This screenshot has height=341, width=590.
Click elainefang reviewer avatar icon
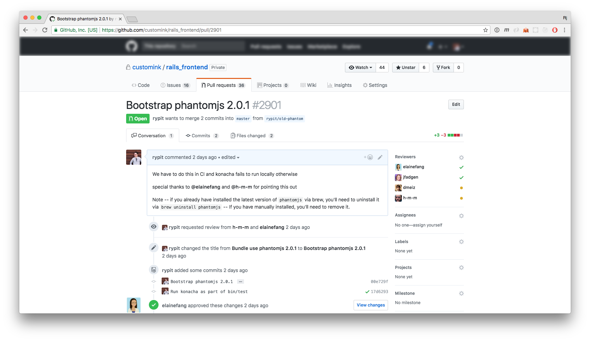pos(398,167)
